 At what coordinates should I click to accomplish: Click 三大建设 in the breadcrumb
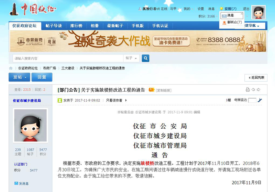click(68, 68)
